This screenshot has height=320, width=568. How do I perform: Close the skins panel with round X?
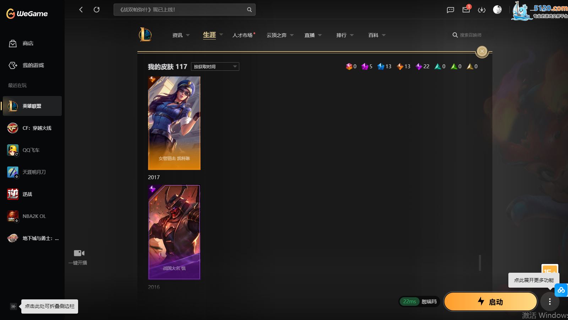pos(482,51)
